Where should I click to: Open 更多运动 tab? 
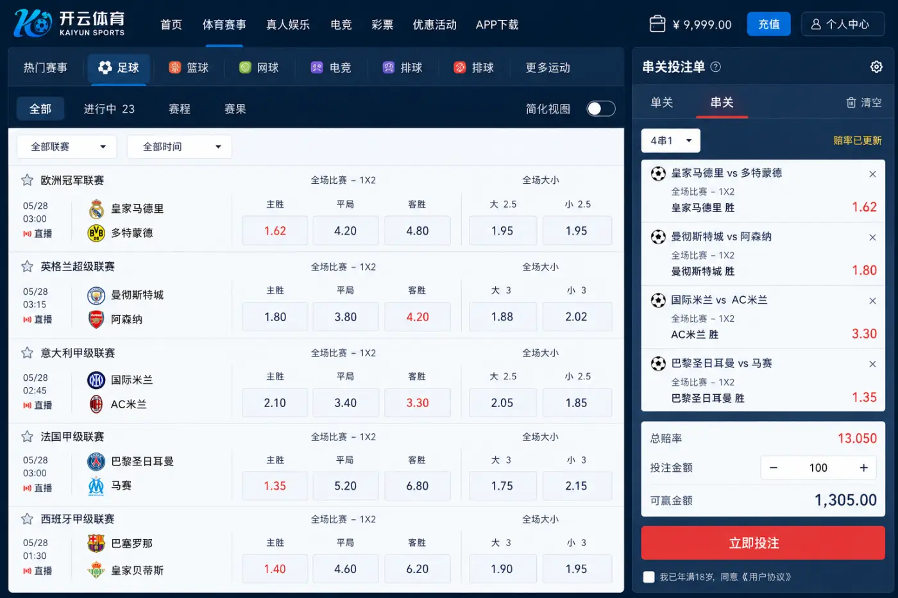pos(548,67)
